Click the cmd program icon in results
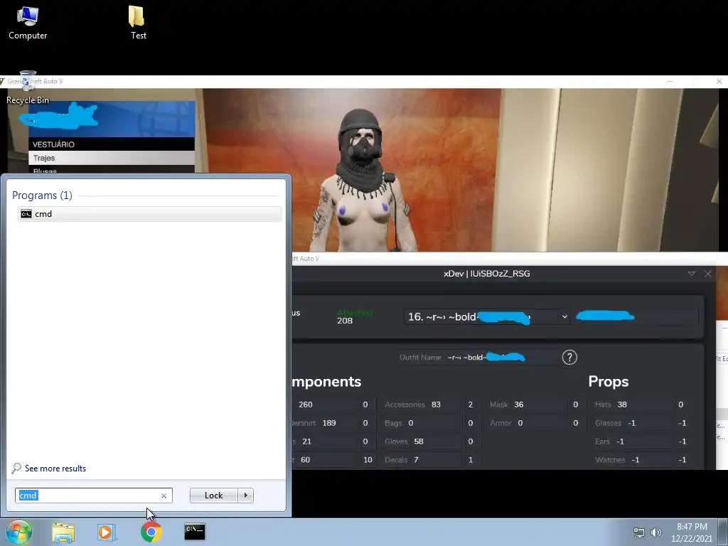This screenshot has height=546, width=728. pos(26,213)
